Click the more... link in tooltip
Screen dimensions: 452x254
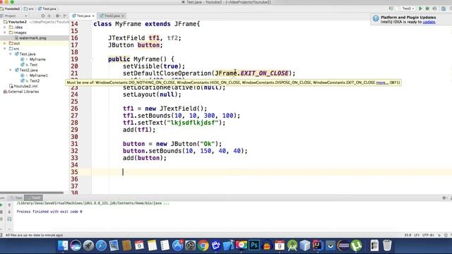coord(382,83)
